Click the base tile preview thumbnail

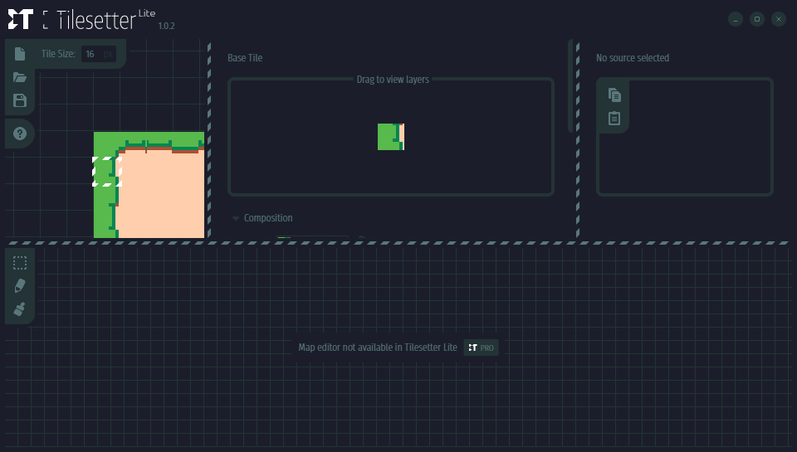(x=390, y=137)
